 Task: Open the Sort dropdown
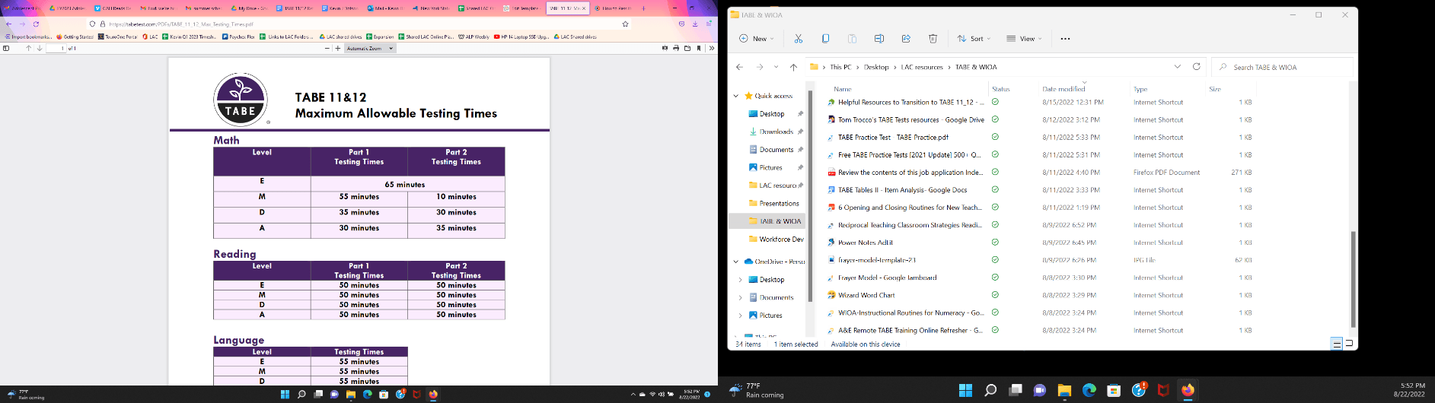(974, 38)
